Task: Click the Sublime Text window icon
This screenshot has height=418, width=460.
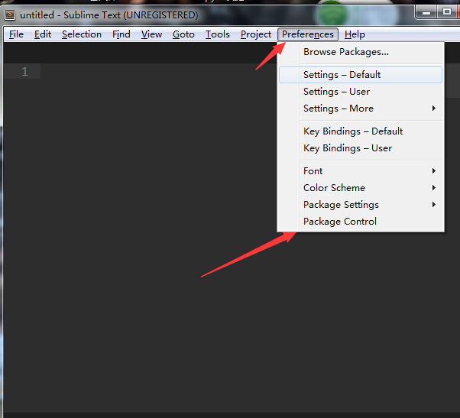Action: 10,15
